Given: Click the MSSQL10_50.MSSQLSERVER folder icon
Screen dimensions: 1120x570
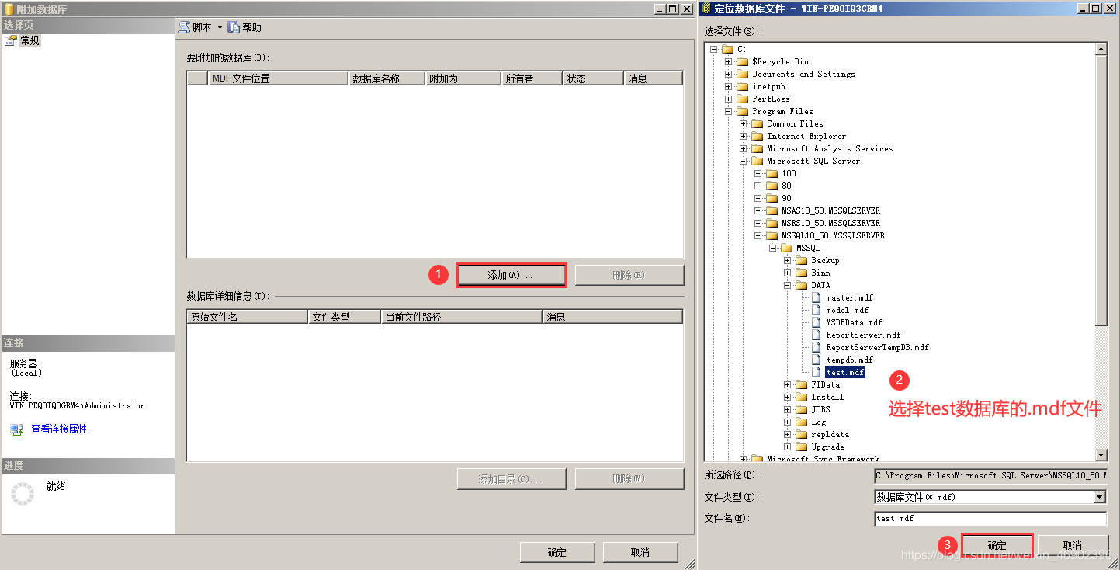Looking at the screenshot, I should pyautogui.click(x=772, y=235).
